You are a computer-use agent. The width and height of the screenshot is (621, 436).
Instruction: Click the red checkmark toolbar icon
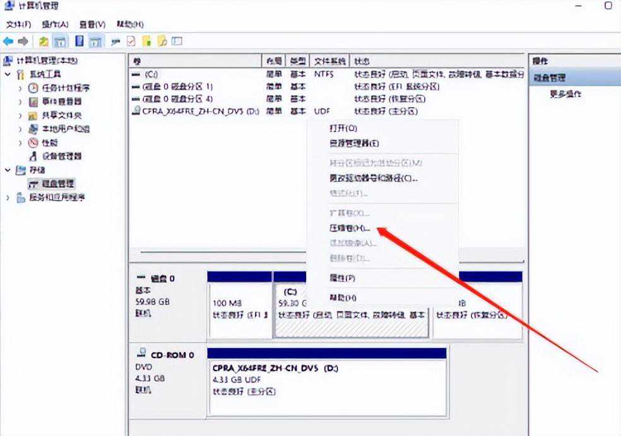pyautogui.click(x=131, y=41)
